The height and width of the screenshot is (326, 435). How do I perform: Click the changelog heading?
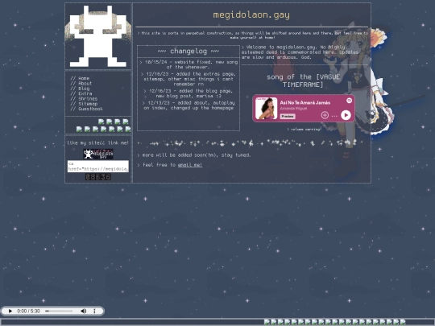click(188, 52)
